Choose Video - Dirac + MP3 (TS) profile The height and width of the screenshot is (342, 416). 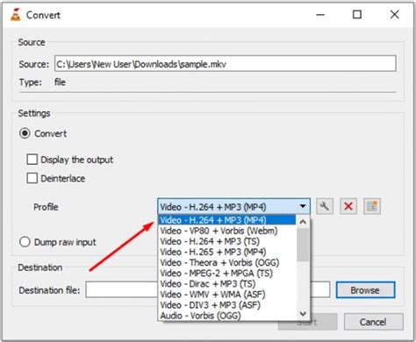click(x=227, y=284)
